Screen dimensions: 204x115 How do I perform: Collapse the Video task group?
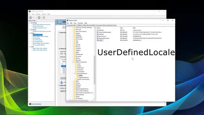click(30, 47)
